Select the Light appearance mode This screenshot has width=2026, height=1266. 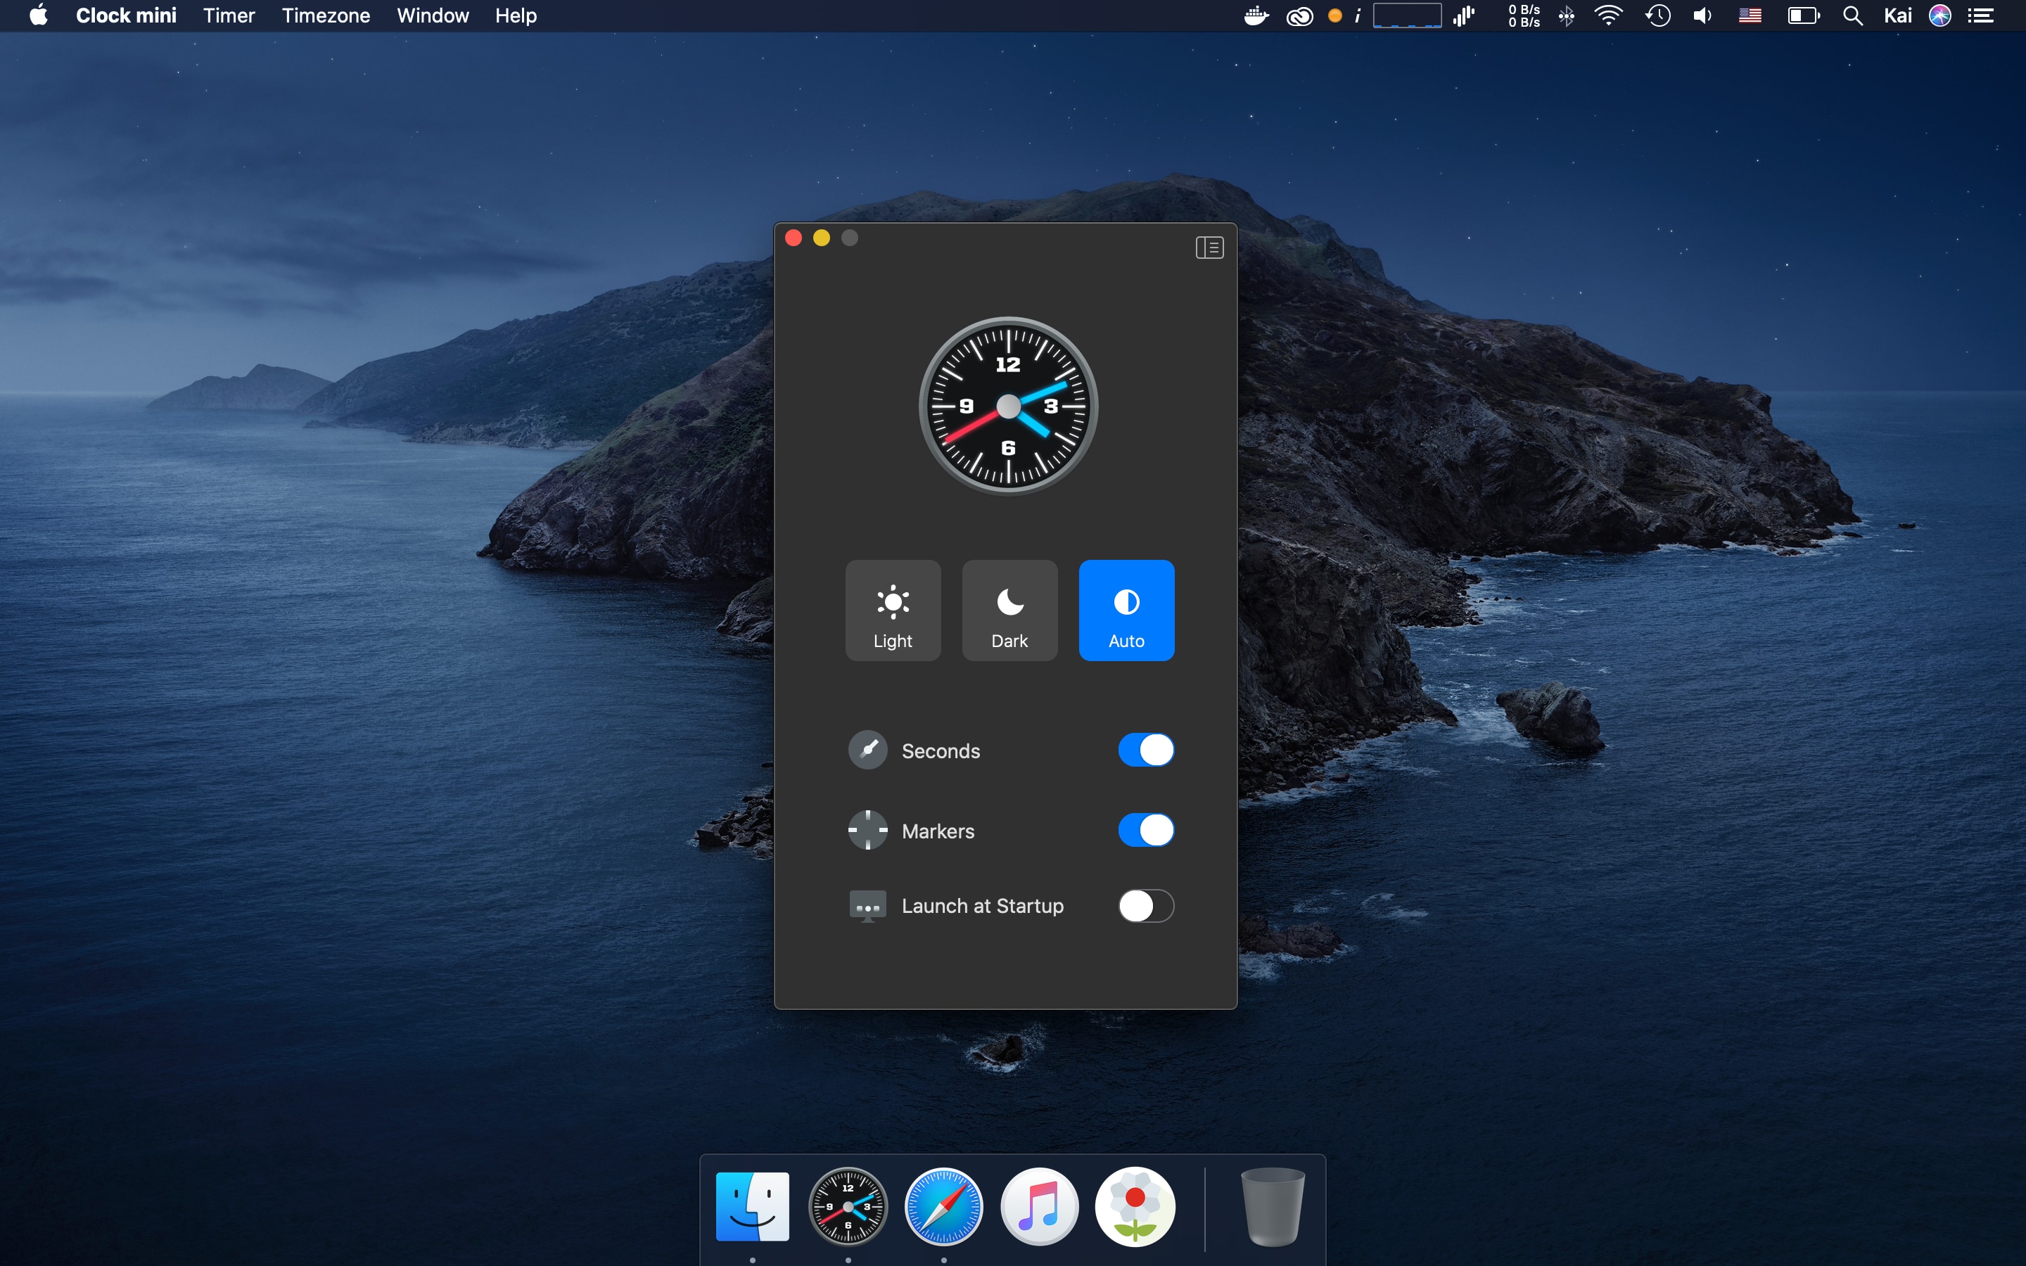point(893,610)
